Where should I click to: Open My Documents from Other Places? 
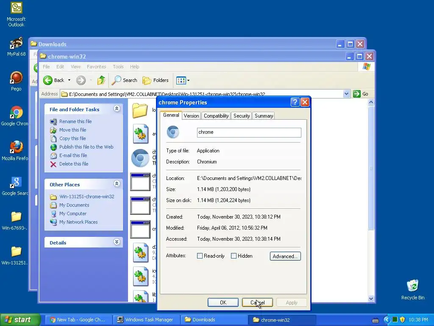pos(74,205)
